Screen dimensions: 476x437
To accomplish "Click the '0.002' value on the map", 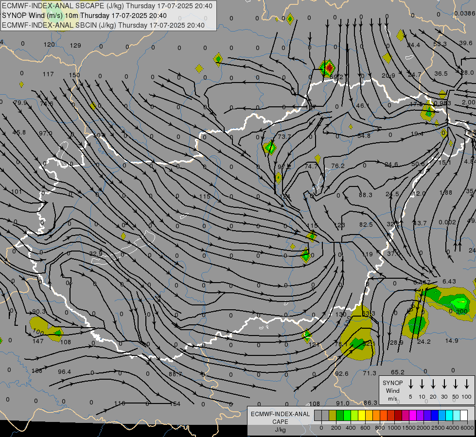I will [447, 222].
